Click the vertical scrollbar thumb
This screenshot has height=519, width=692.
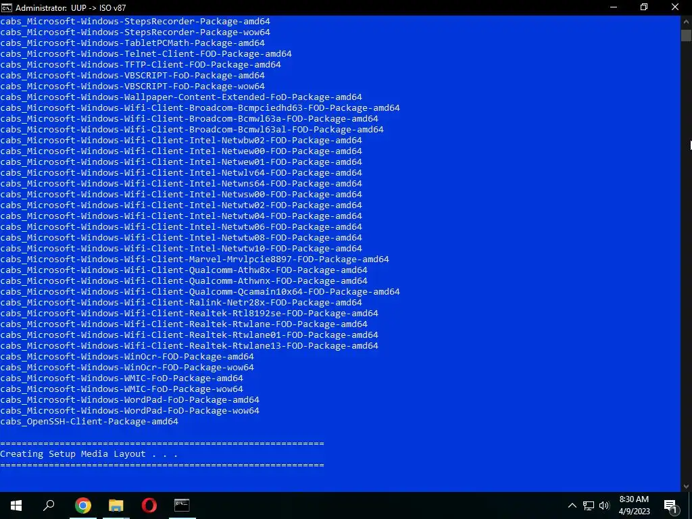point(686,36)
